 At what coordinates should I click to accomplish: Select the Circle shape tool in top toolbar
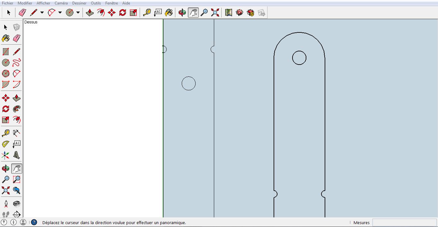click(x=69, y=13)
